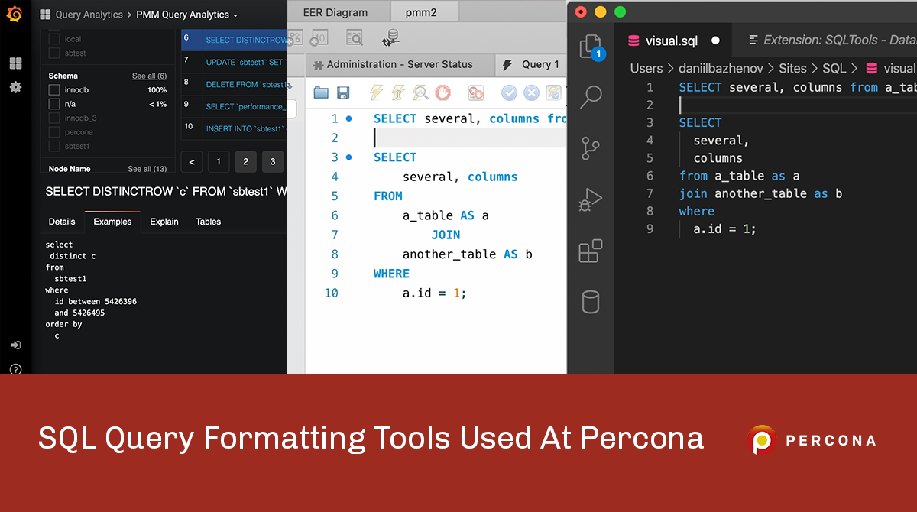917x512 pixels.
Task: Select visual.sql tab in VS Code
Action: coord(672,41)
